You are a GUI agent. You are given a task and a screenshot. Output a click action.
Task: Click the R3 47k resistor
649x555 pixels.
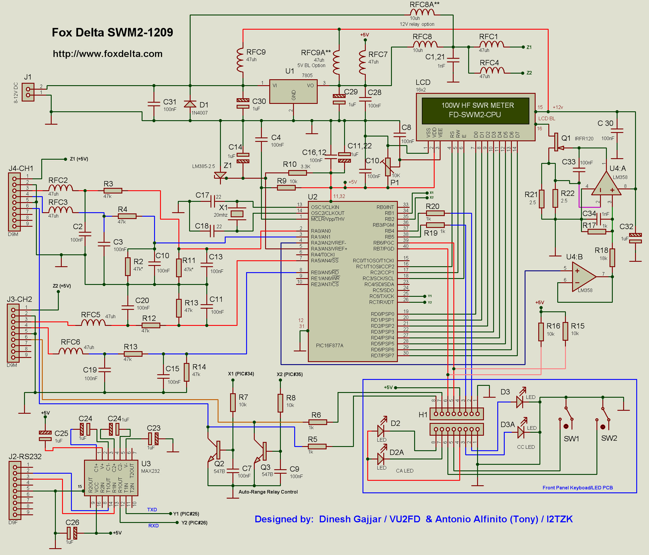113,191
